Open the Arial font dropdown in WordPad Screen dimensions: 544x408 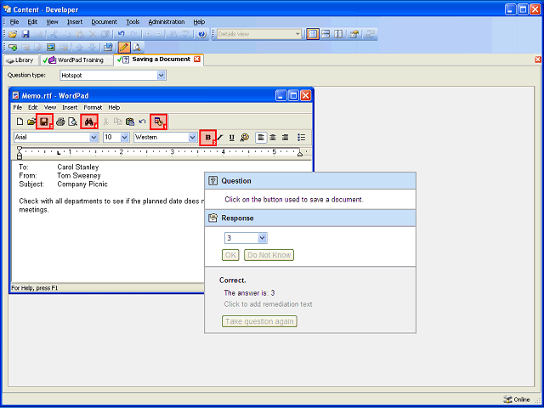[x=93, y=138]
